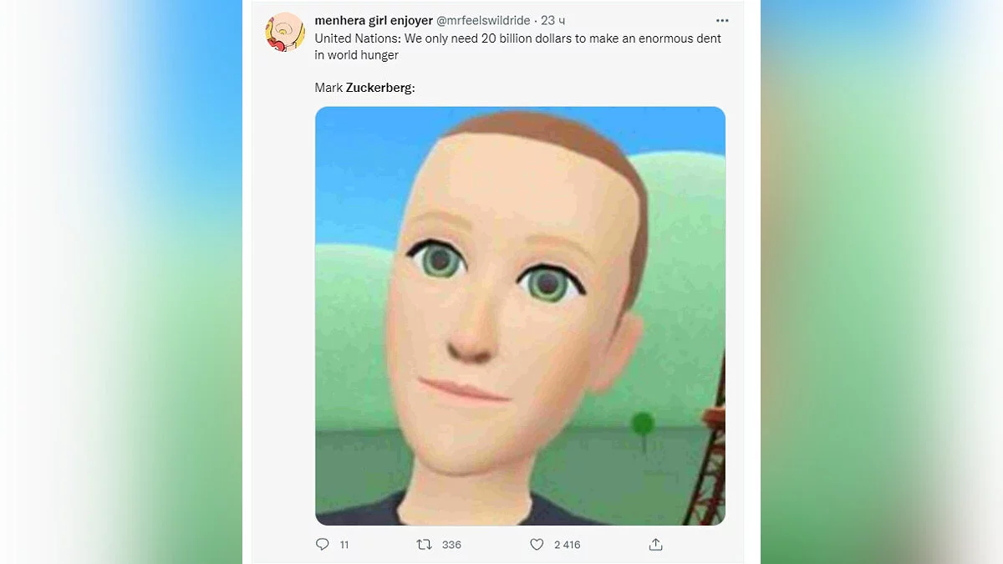Screen dimensions: 1003x564
Task: Click the display name "menhera girl enjoyer"
Action: point(374,21)
